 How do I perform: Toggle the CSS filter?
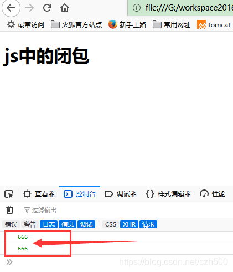tap(111, 224)
